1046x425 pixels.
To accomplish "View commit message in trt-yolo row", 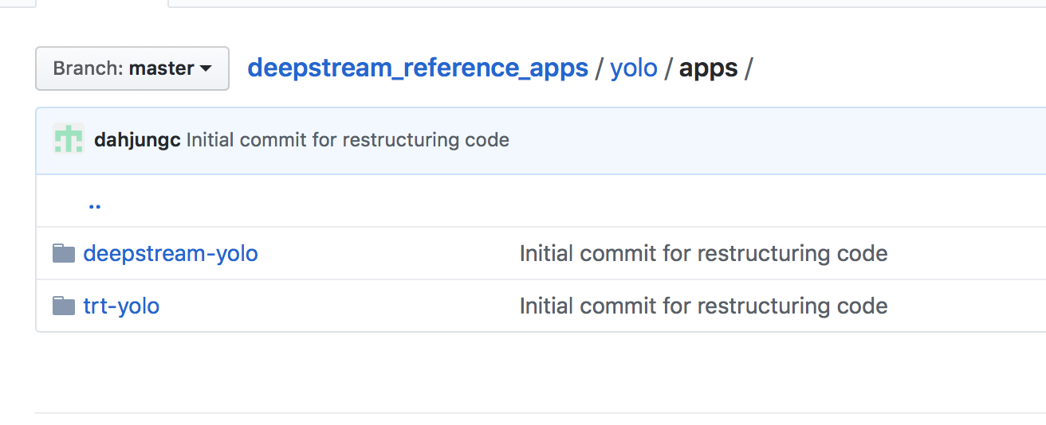I will click(703, 306).
